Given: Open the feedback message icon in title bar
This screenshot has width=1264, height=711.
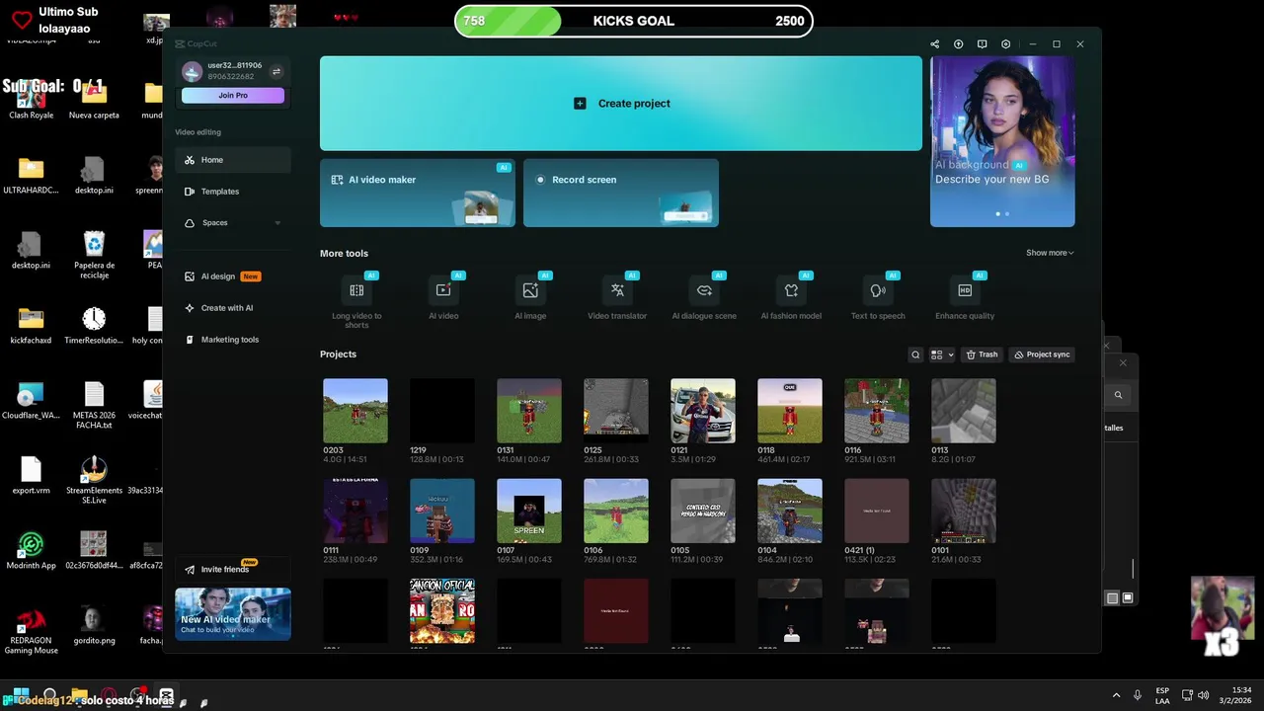Looking at the screenshot, I should pyautogui.click(x=982, y=44).
